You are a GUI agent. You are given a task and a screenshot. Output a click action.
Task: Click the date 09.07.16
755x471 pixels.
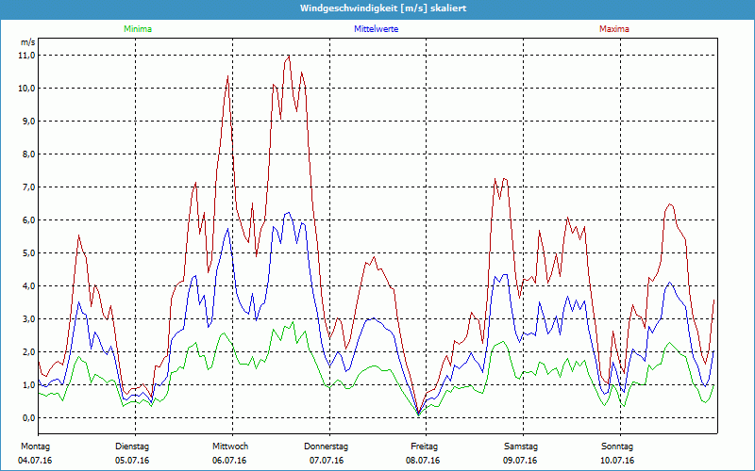520,461
